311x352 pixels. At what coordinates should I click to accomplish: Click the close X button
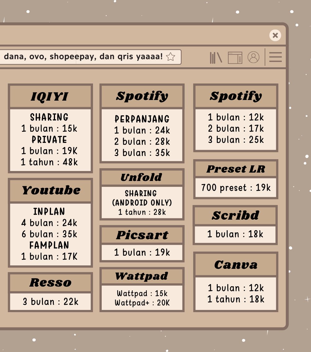tap(275, 35)
